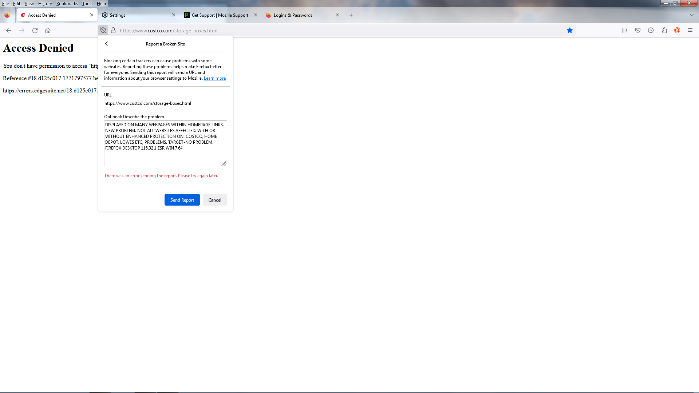Toggle the bookmark star for this page
The width and height of the screenshot is (699, 393).
[570, 30]
